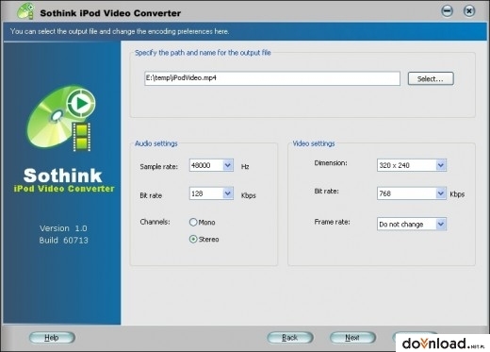
Task: Proceed with the Next button
Action: tap(352, 338)
